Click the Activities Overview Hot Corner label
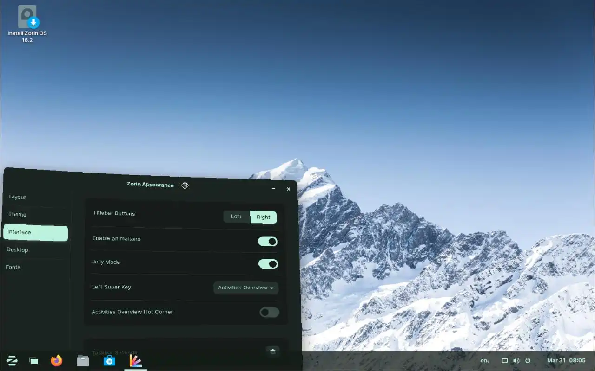This screenshot has height=371, width=595. coord(132,312)
